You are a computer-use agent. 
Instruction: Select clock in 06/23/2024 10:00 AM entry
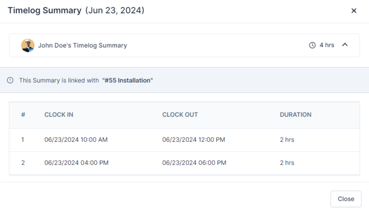pyautogui.click(x=76, y=140)
